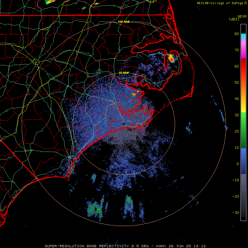Click the NEXR label above color scale
This screenshot has width=248, height=248.
click(x=242, y=17)
